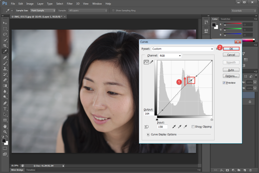Toggle Quick Mask mode
259x173 pixels.
click(x=5, y=148)
